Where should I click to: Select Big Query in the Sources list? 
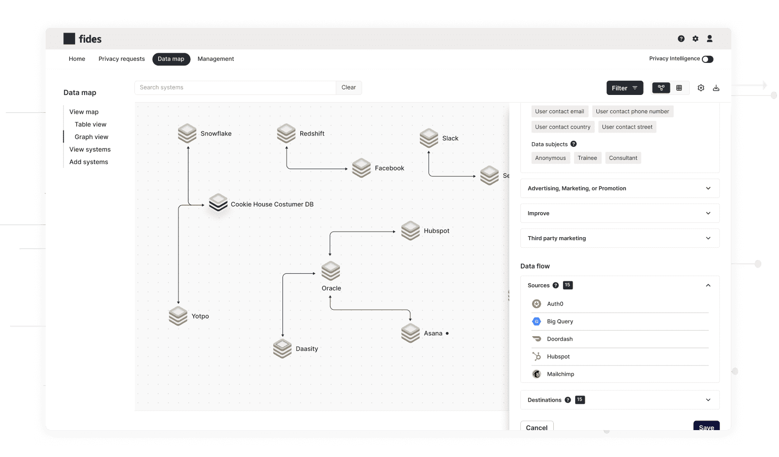point(620,321)
